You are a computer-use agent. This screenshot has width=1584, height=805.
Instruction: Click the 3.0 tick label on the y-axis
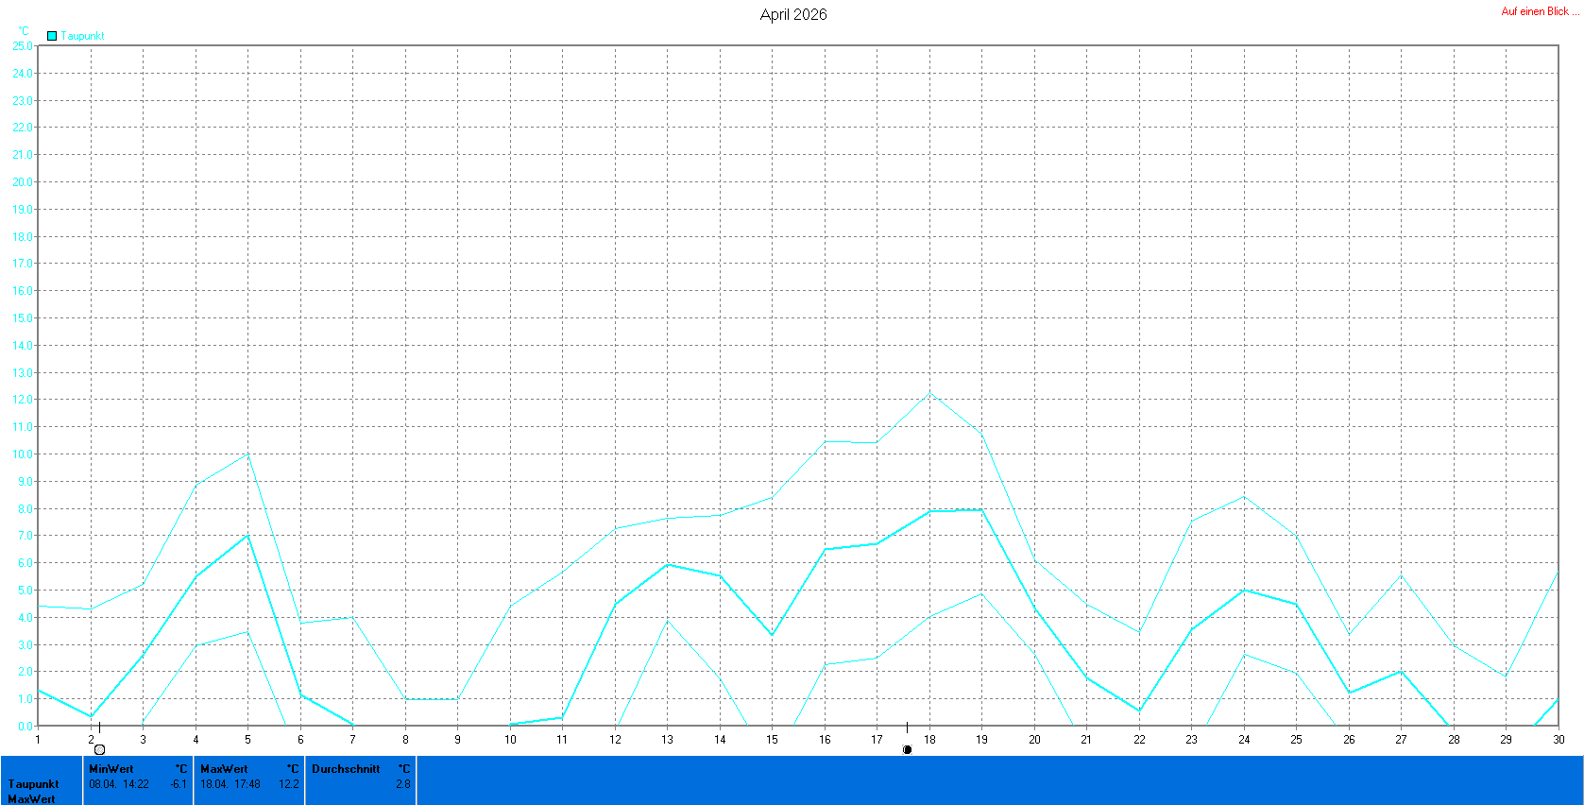[25, 644]
